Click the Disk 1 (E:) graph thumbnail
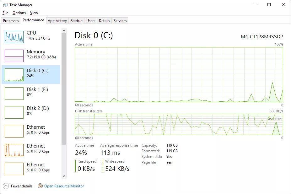This screenshot has width=291, height=194. [14, 94]
